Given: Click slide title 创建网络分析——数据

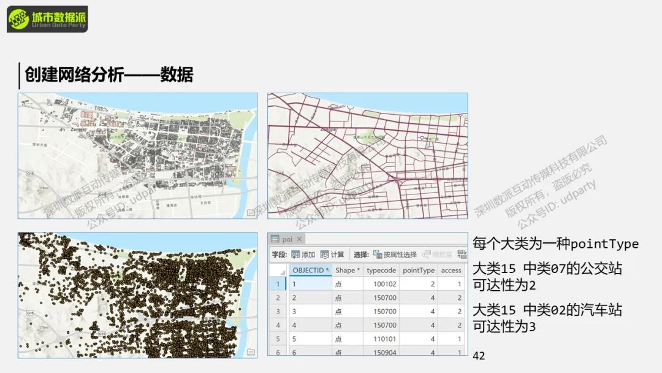Looking at the screenshot, I should (x=109, y=75).
